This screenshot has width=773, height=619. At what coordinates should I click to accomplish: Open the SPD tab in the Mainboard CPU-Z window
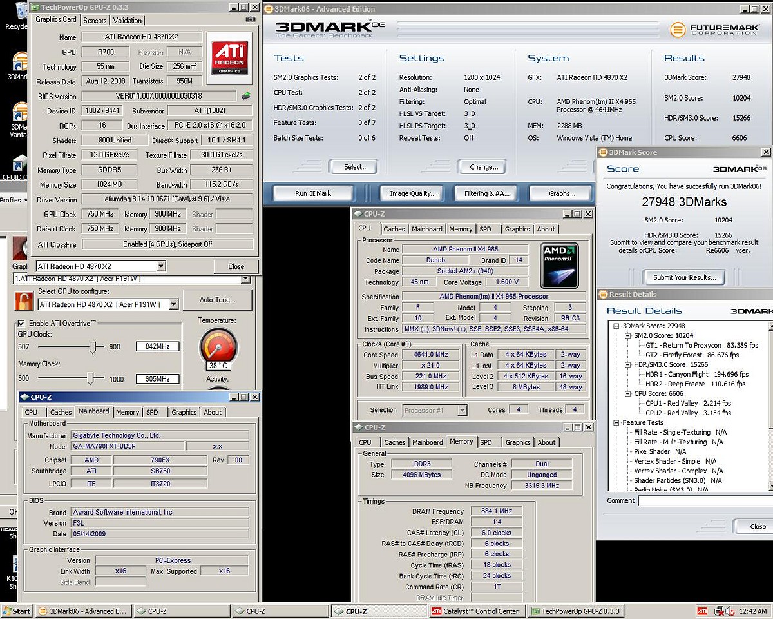tap(152, 412)
